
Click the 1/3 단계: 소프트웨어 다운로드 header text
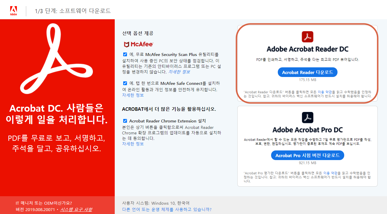(73, 11)
